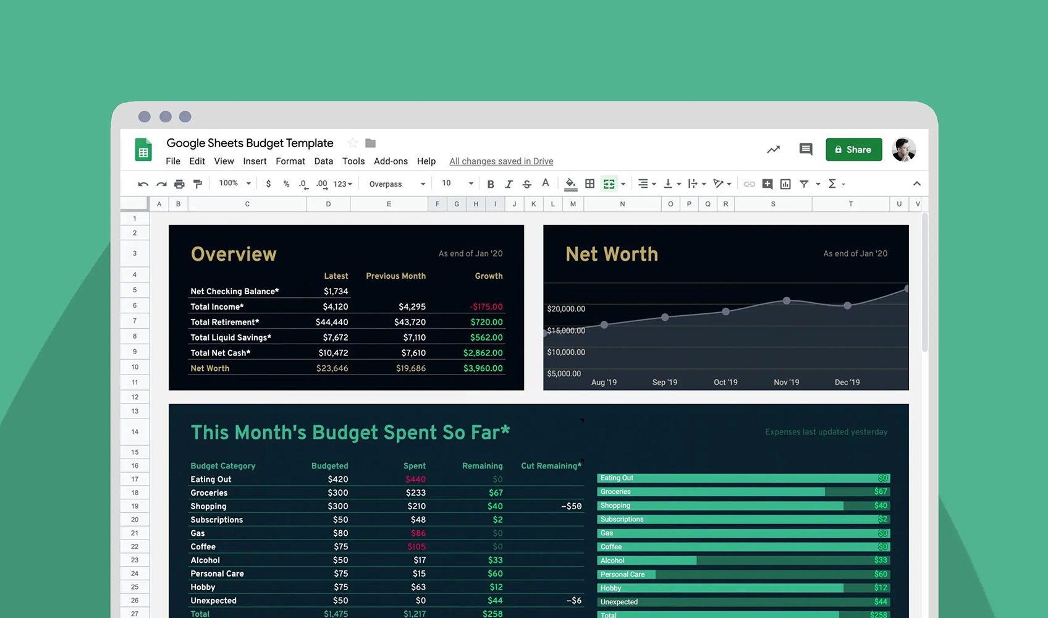
Task: Open the fill color picker
Action: (570, 184)
